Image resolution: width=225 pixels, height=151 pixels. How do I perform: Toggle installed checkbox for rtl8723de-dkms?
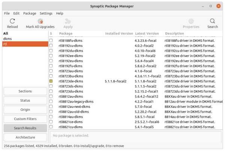point(51,81)
